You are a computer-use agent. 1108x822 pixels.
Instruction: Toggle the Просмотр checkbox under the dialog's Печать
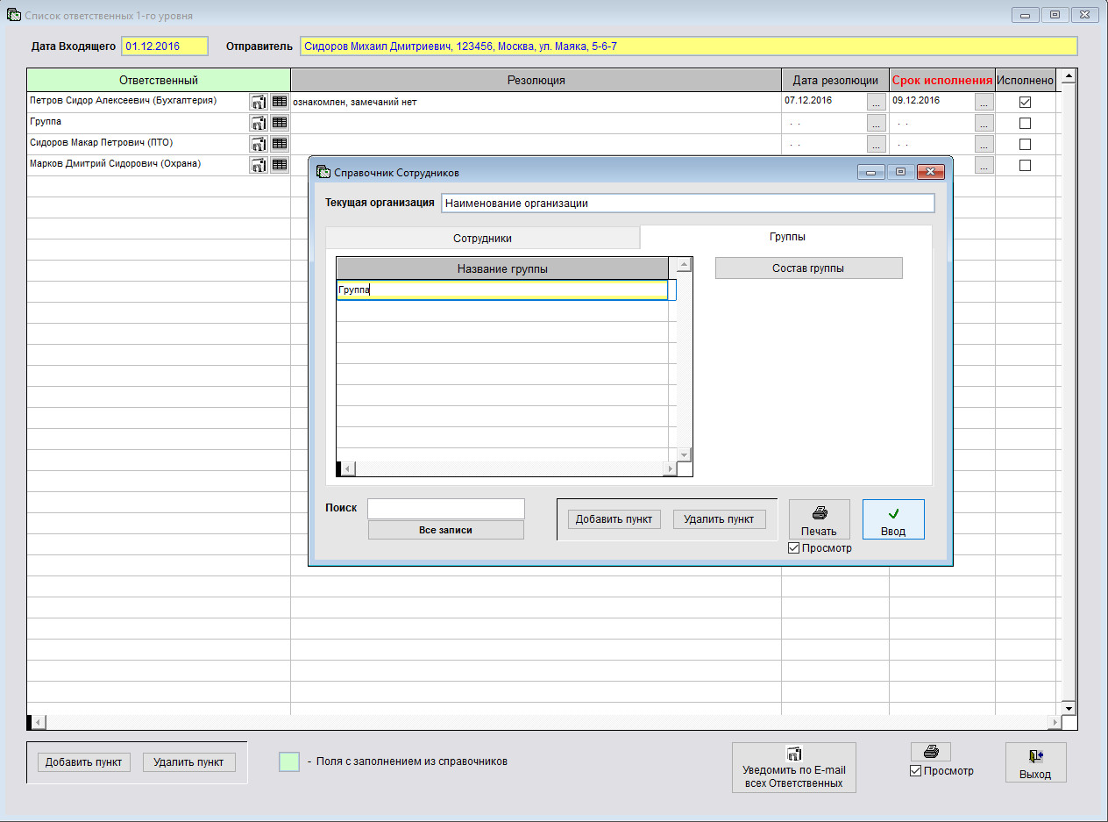794,548
